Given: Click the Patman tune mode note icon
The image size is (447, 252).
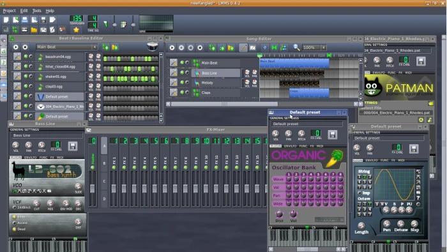Looking at the screenshot, I should (430, 120).
